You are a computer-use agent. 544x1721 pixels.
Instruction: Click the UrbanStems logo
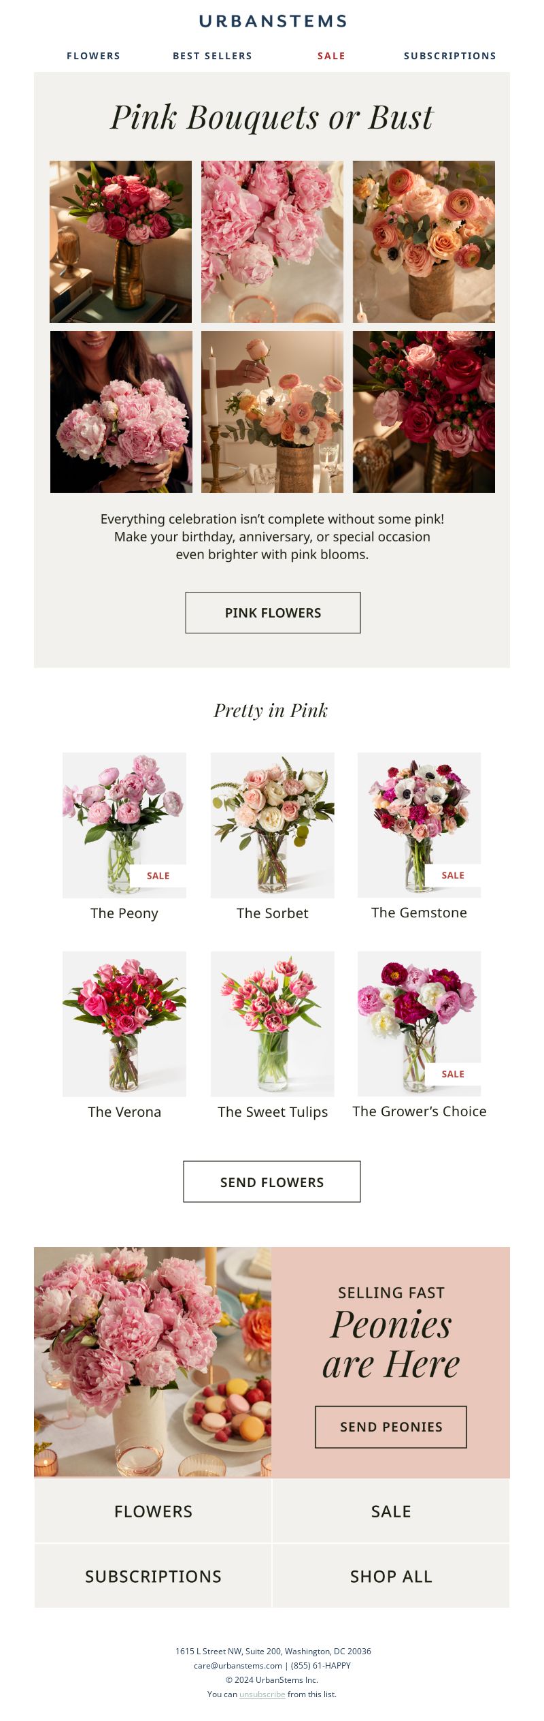[273, 21]
